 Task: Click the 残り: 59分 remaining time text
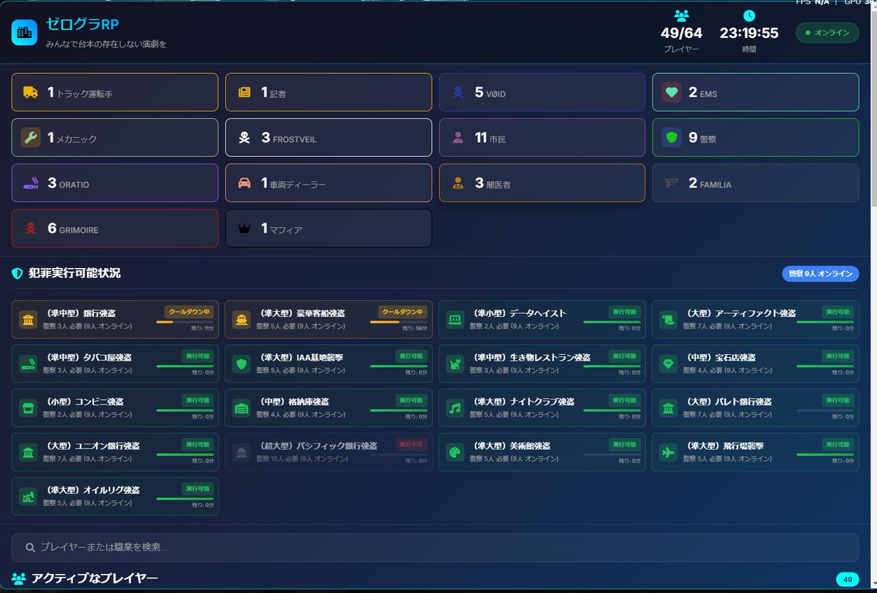[x=414, y=329]
